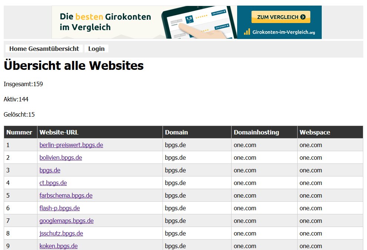Click the 'Die besten Girokonten im Vergleich' banner text
This screenshot has height=250, width=367.
pyautogui.click(x=105, y=22)
